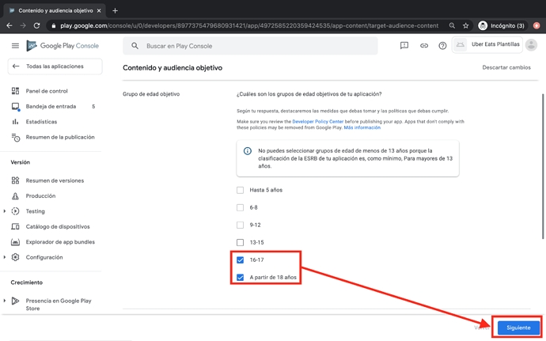Screen dimensions: 546x341
Task: Expand Presencia en Google Play Store
Action: [x=5, y=301]
